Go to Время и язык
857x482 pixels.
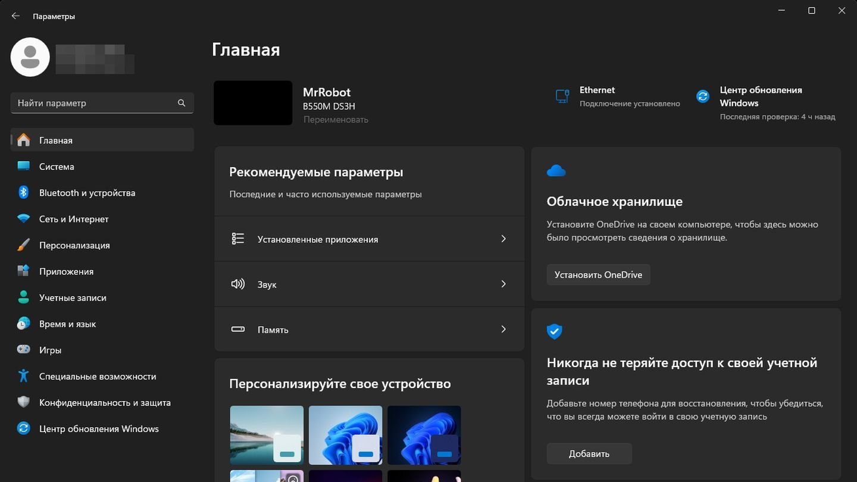(x=102, y=324)
